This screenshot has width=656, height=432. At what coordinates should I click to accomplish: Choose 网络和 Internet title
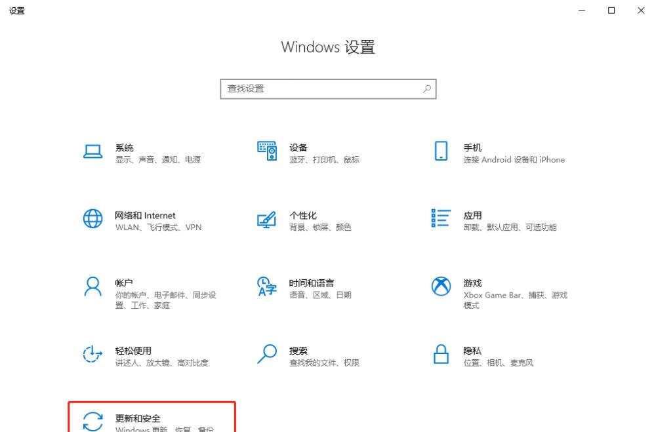[145, 216]
